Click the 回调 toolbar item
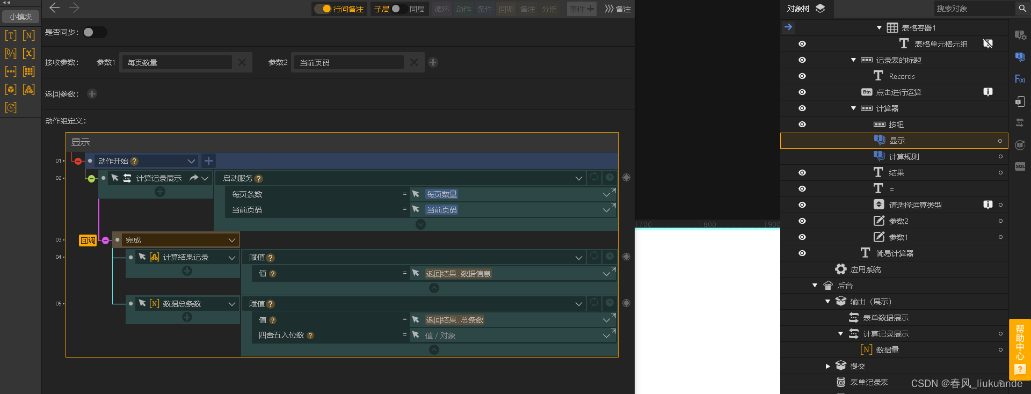 pos(506,9)
